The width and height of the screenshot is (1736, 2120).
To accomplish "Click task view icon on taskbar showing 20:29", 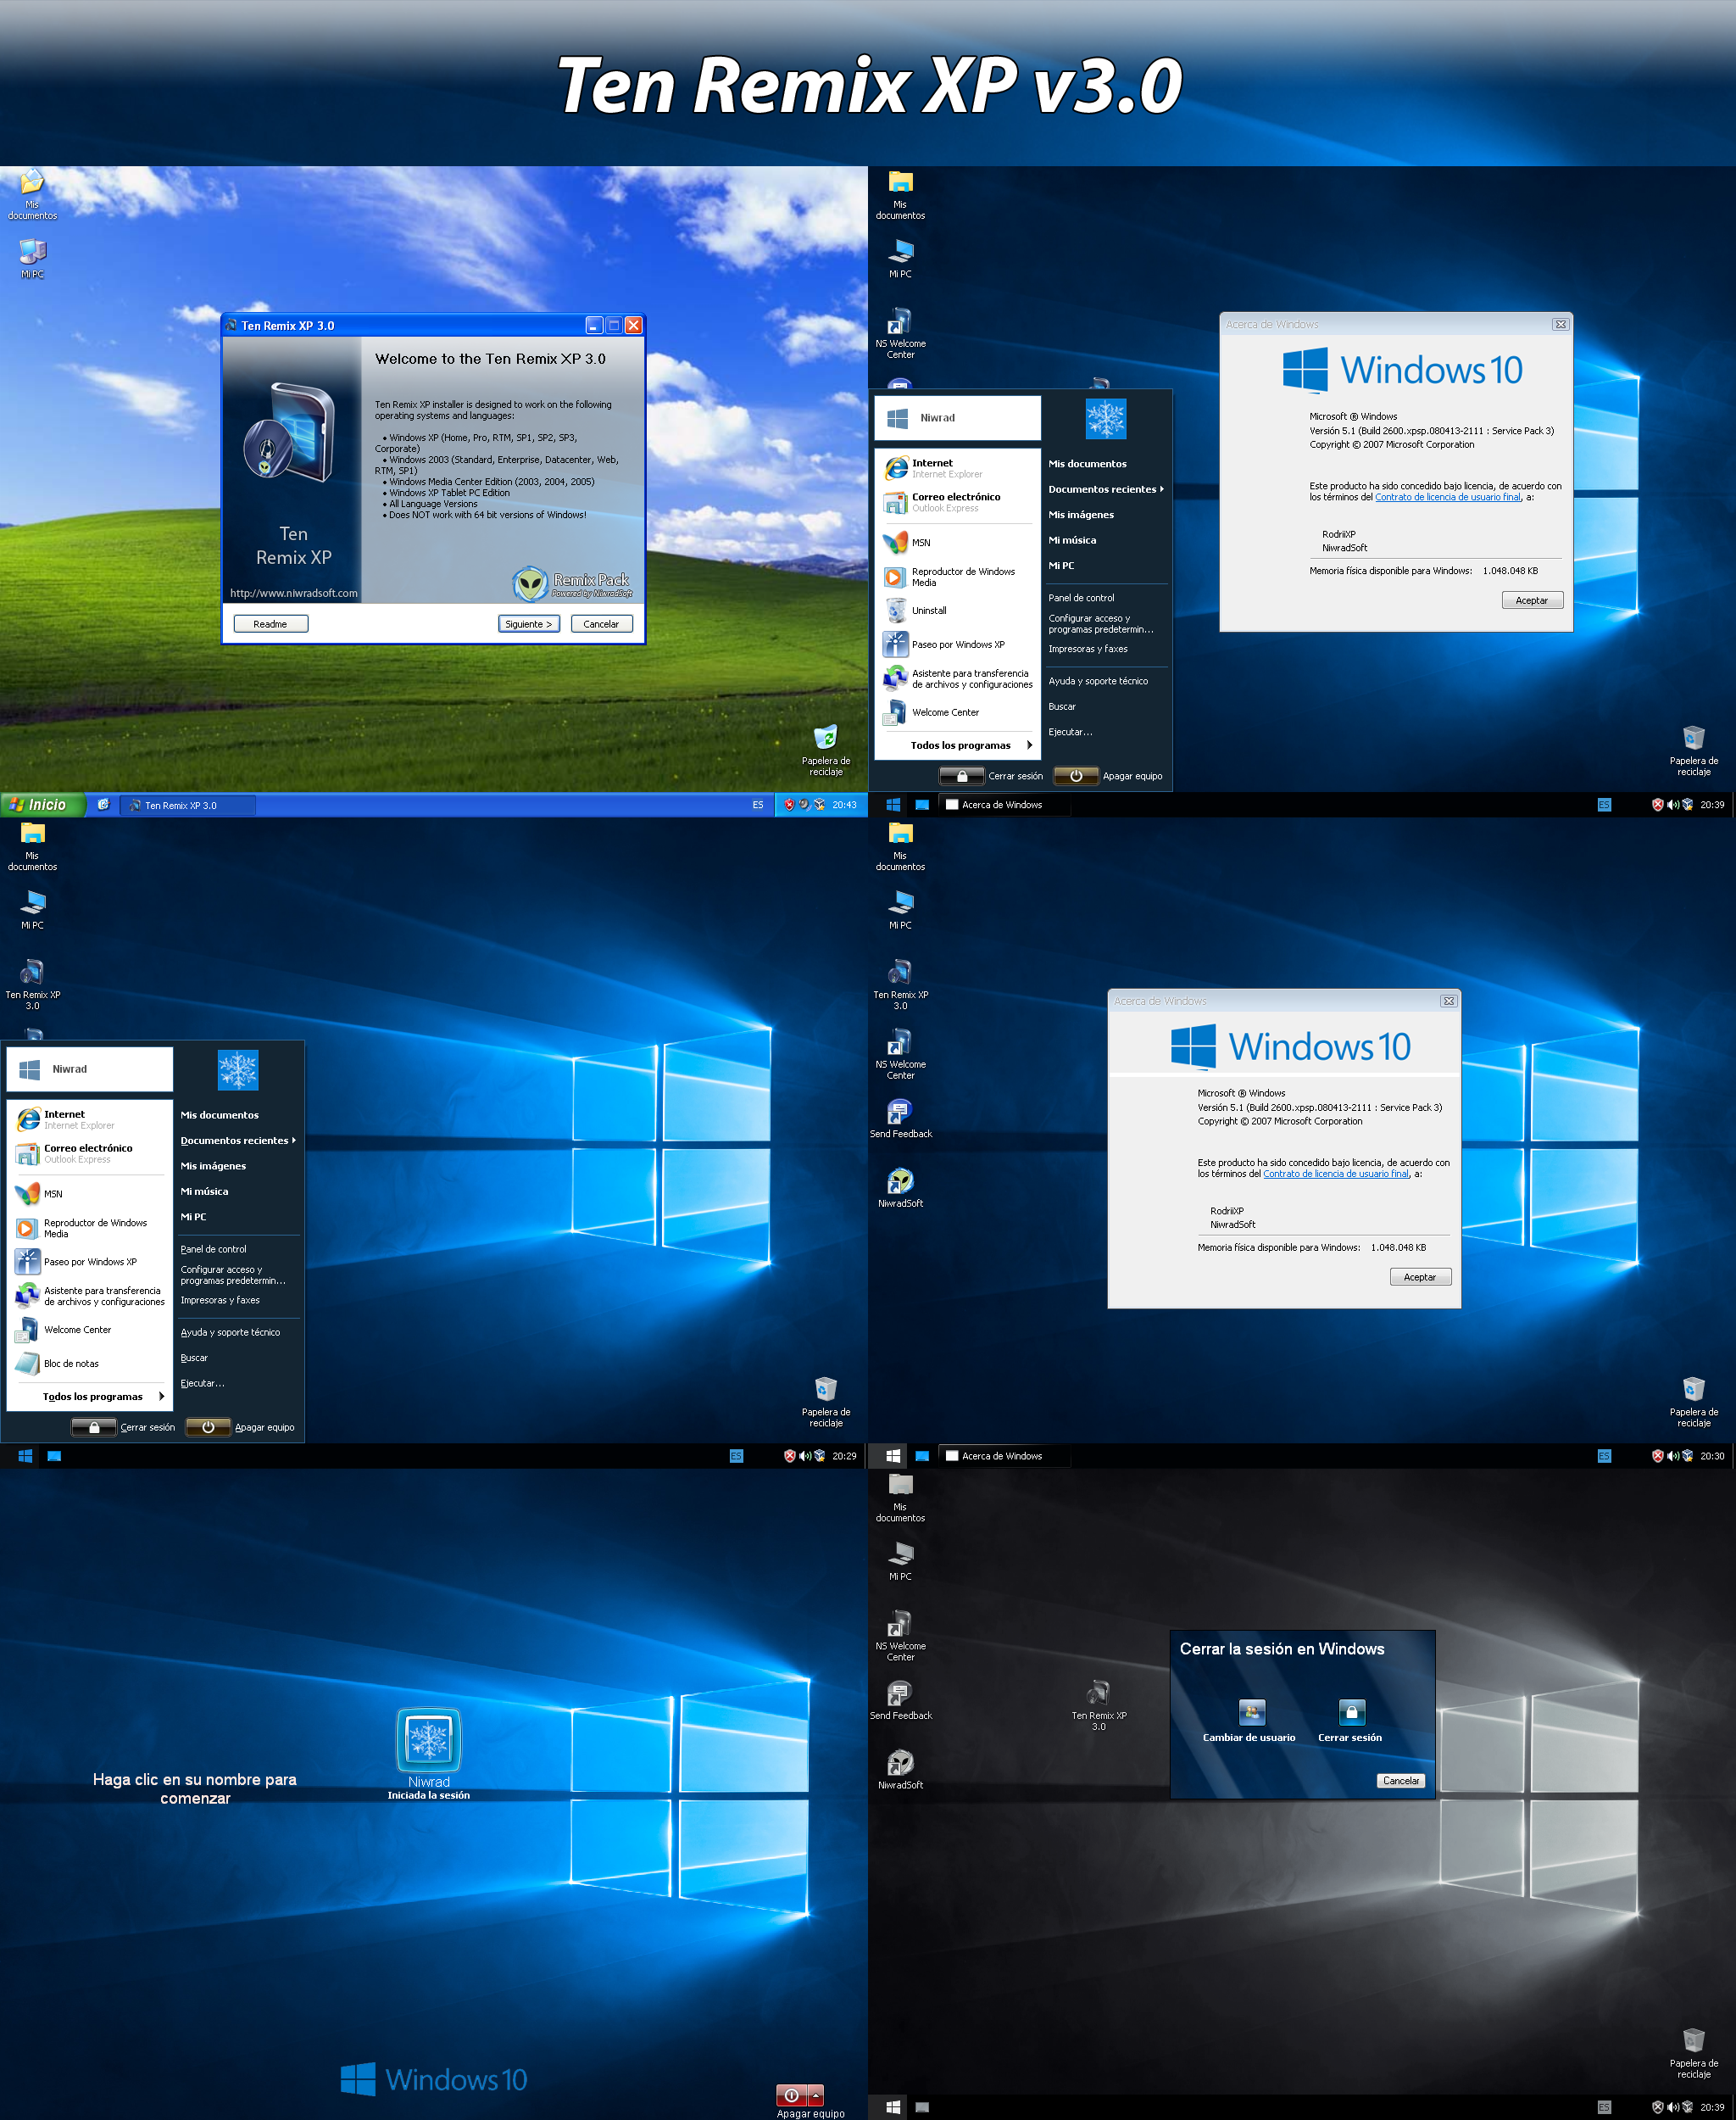I will click(x=55, y=1456).
